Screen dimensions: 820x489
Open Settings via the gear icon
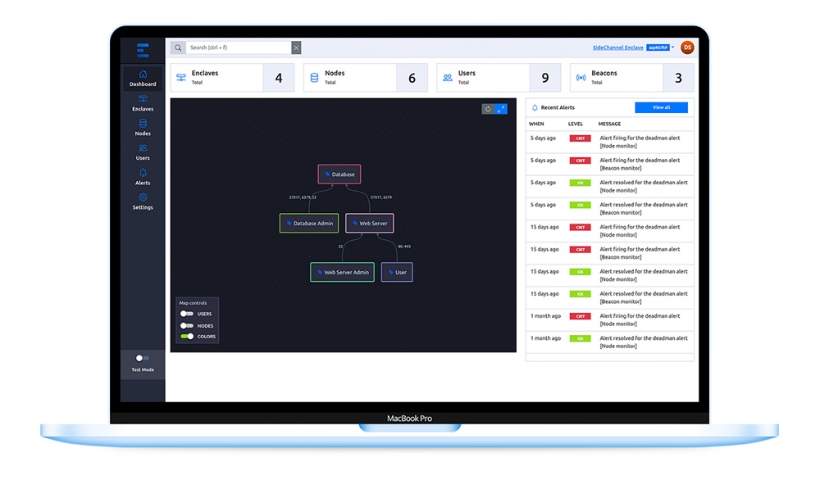point(143,199)
